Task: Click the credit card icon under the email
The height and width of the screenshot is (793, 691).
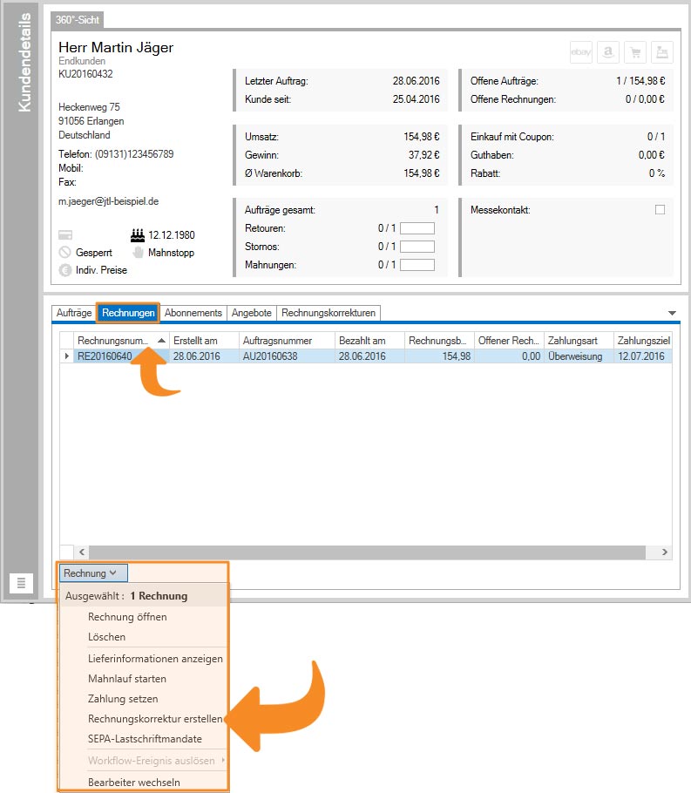Action: (65, 235)
